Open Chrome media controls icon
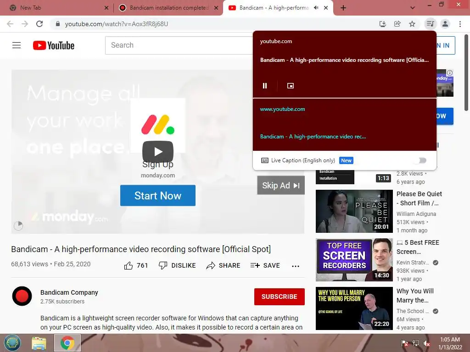Viewport: 470px width, 352px height. click(x=430, y=24)
